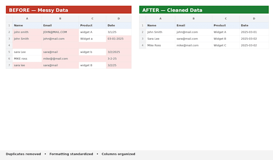Viewport: 273px width, 160px height.
Task: Select 'sara@mail' in BEFORE row 7
Action: (x=60, y=65)
